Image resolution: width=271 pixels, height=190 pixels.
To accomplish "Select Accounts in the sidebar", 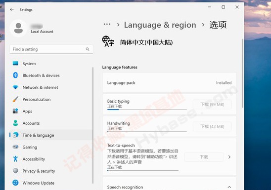I will (x=50, y=123).
